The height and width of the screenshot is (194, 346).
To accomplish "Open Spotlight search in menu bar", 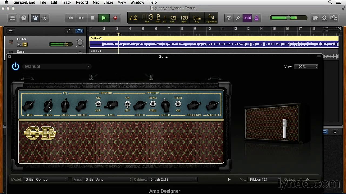I will point(330,2).
